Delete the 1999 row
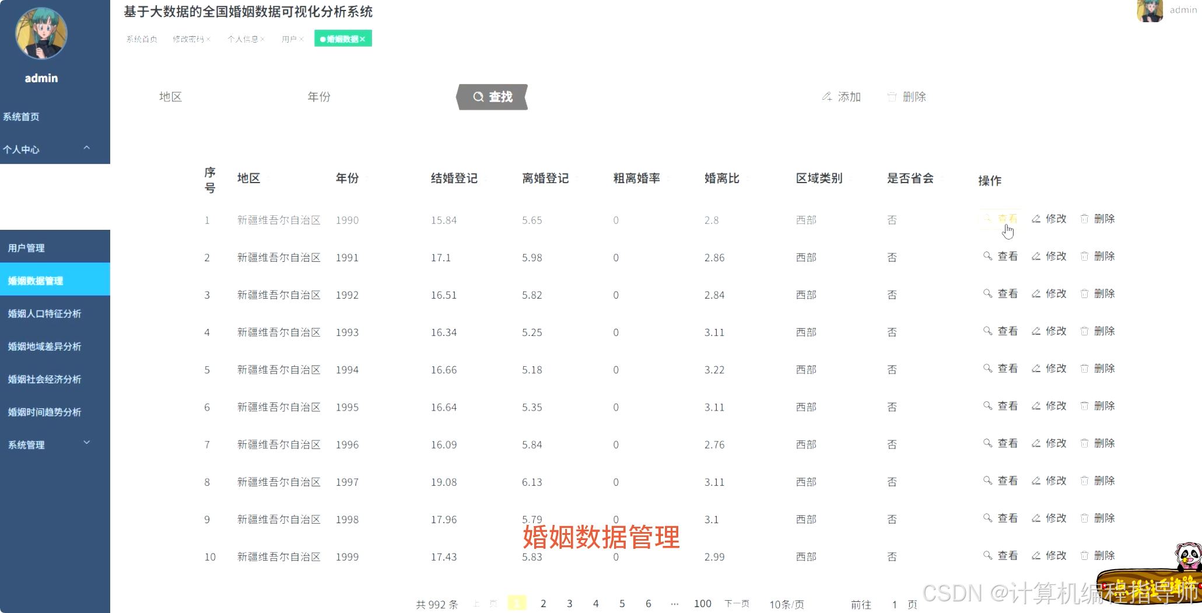This screenshot has width=1202, height=613. point(1098,555)
